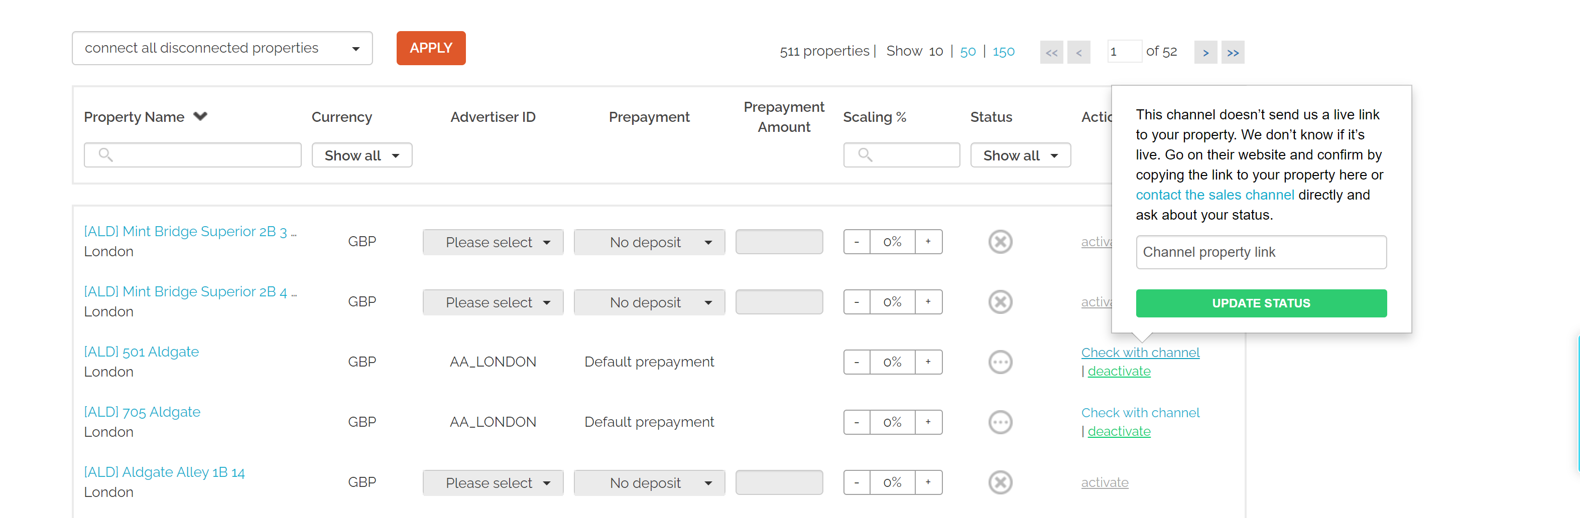Viewport: 1580px width, 518px height.
Task: Open the bulk action dropdown for disconnected properties
Action: (x=222, y=48)
